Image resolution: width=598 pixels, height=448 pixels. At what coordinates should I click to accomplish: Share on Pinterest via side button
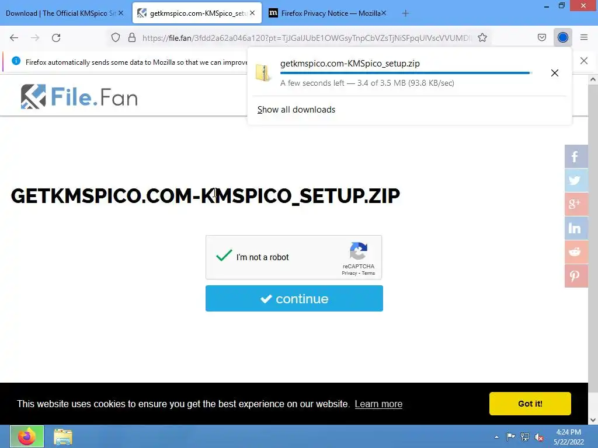pyautogui.click(x=576, y=276)
